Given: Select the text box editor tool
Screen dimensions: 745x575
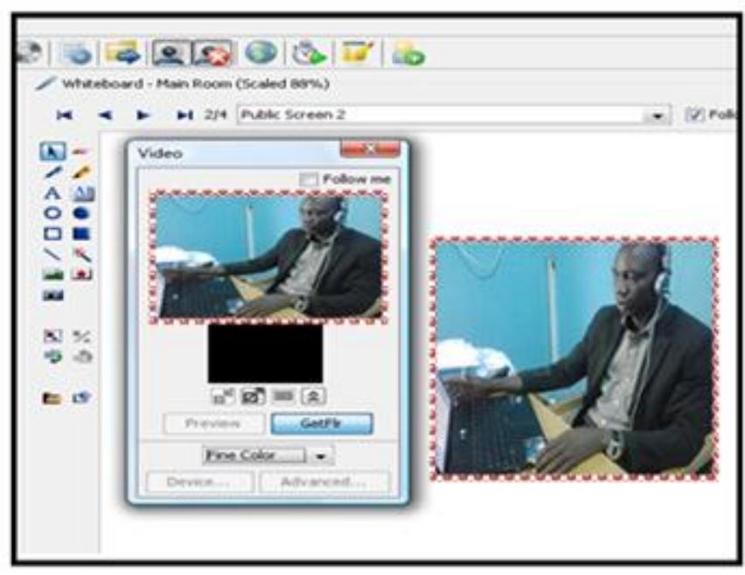Looking at the screenshot, I should (83, 193).
